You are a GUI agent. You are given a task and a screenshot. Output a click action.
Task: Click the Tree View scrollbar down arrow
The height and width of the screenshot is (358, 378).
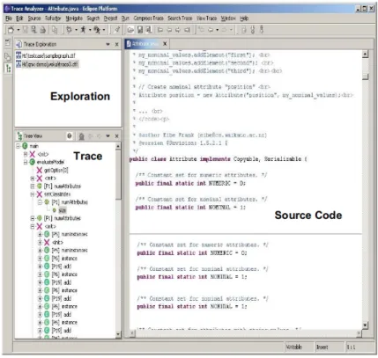[x=118, y=333]
